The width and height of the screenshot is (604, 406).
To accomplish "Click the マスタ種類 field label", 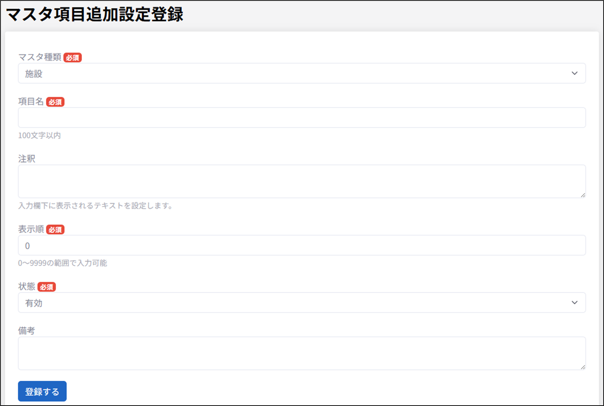I will pyautogui.click(x=40, y=57).
